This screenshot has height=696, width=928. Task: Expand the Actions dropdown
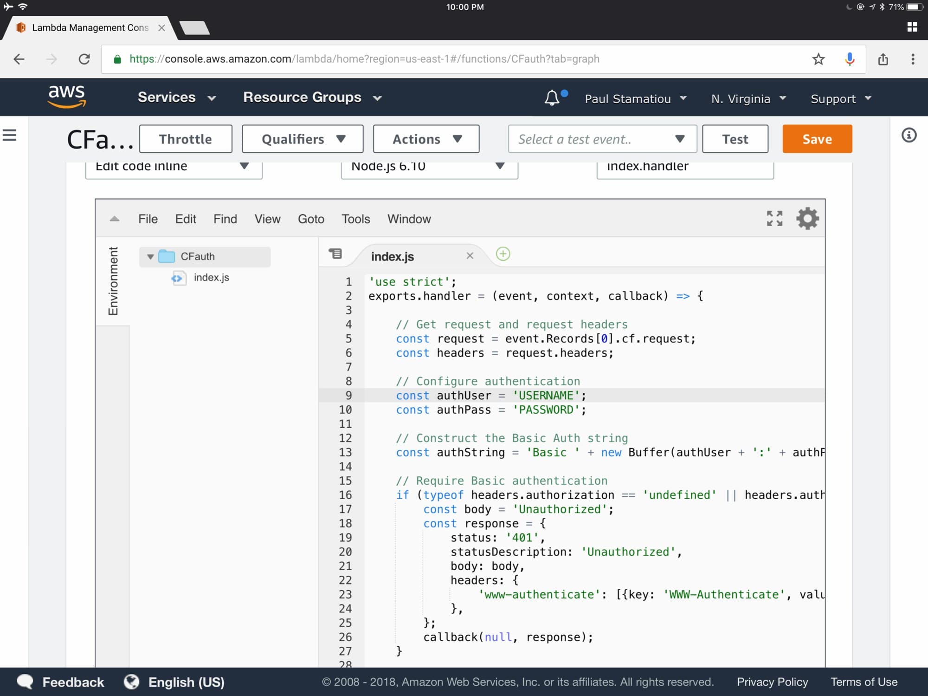426,139
